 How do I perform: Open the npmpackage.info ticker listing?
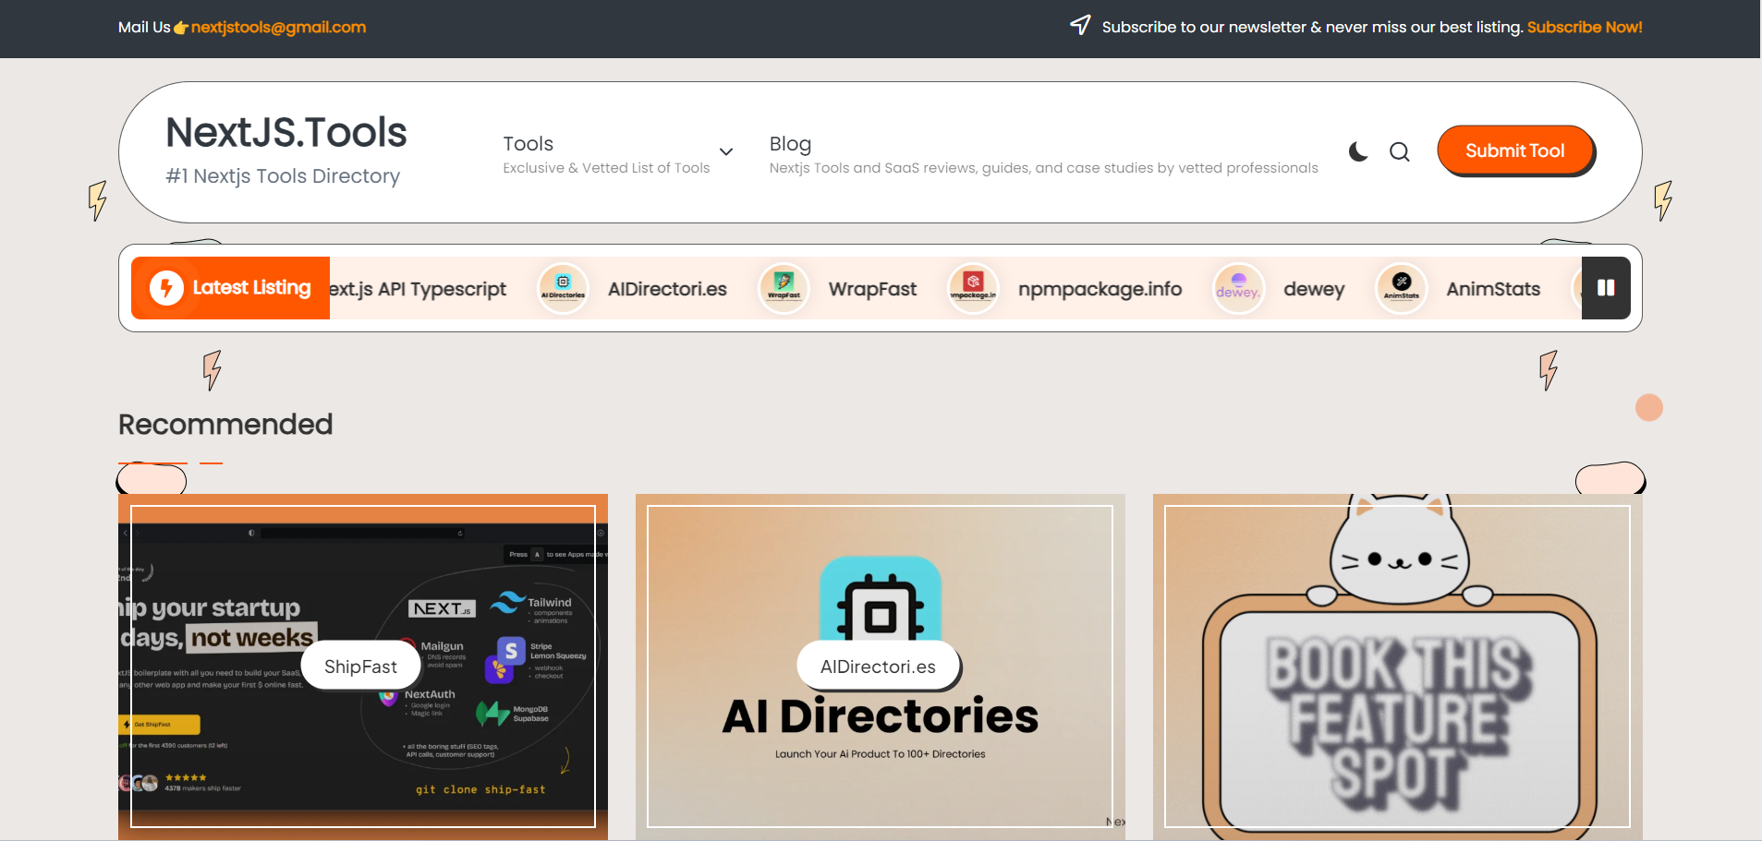point(1100,289)
